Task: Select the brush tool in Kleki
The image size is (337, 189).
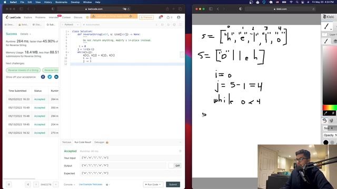Action: tap(326, 26)
